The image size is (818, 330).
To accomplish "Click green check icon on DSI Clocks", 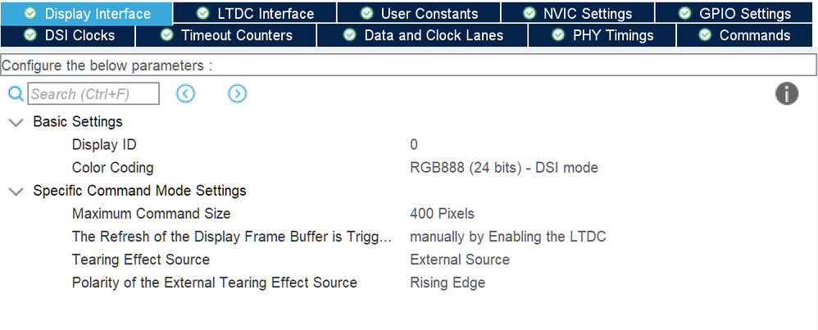I will (x=31, y=35).
